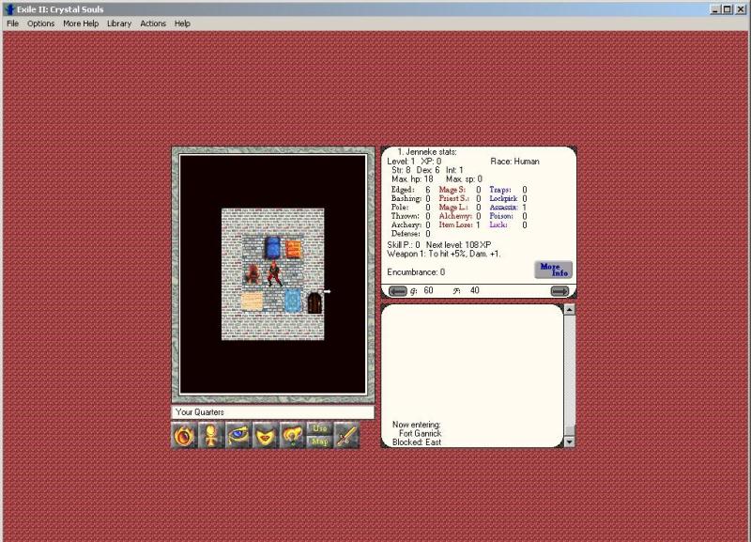Click the hand Get item button

[293, 436]
